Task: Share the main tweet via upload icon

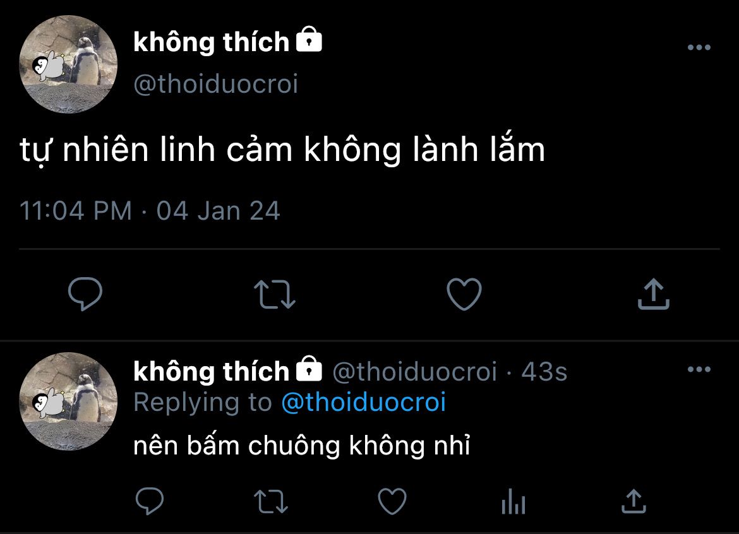Action: click(653, 294)
